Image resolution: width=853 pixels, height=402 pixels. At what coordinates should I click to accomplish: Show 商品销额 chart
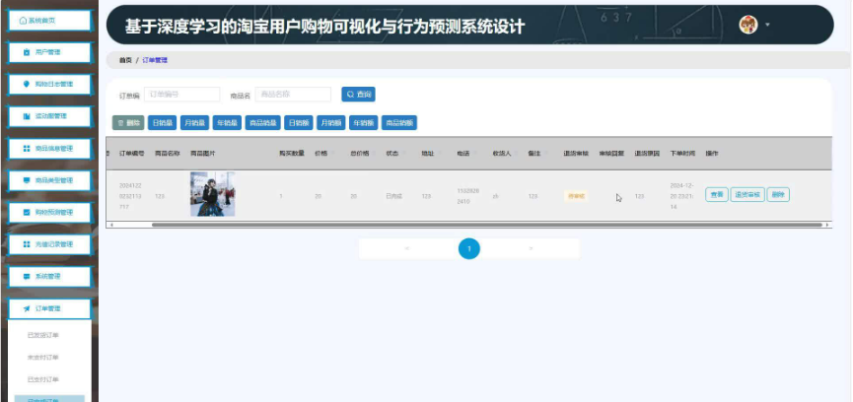coord(399,123)
